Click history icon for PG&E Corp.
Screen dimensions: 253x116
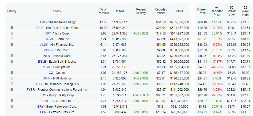(x=12, y=50)
